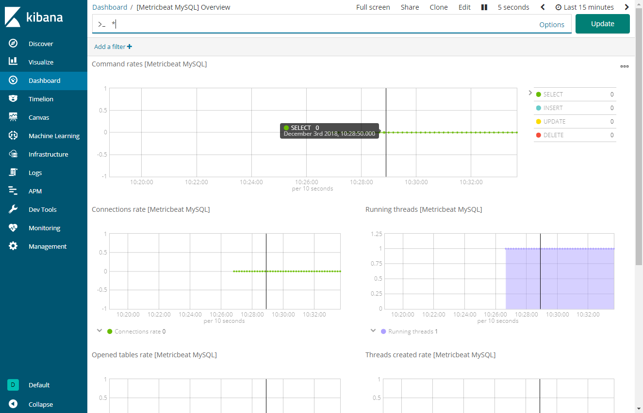Toggle Running threads legend entry
This screenshot has width=643, height=413.
pos(410,332)
